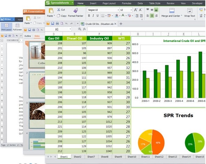Open the Insert ribbon tab
The height and width of the screenshot is (164, 206).
[x=93, y=3]
